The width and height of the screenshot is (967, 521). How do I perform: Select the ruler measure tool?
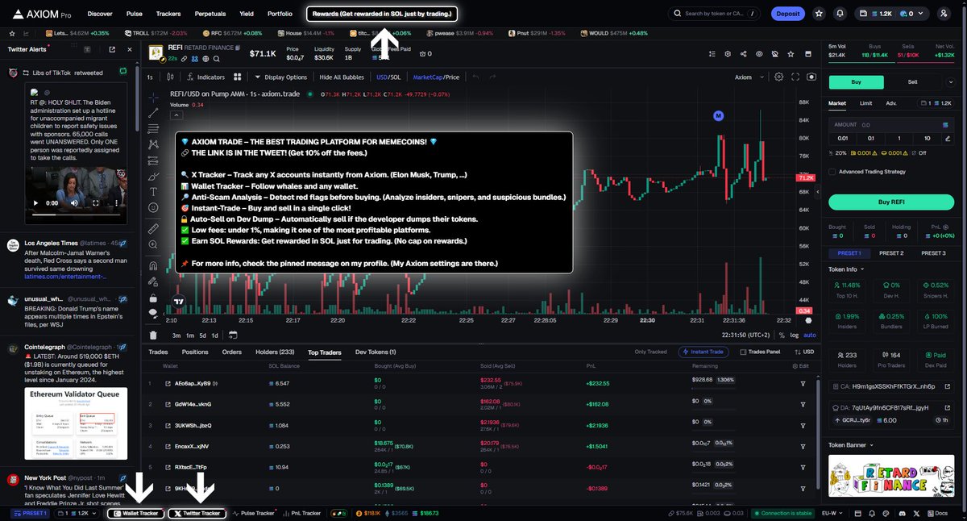coord(153,229)
